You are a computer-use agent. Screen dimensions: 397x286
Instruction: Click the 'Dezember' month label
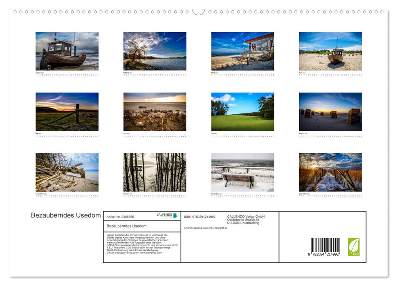tap(303, 194)
